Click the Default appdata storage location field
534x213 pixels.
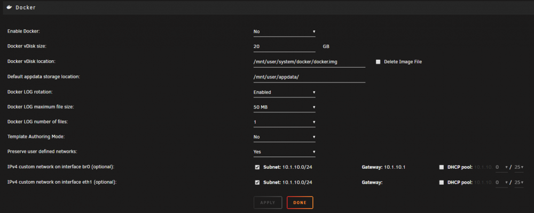tap(309, 77)
